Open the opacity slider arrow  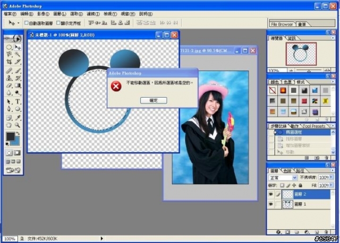click(x=331, y=177)
